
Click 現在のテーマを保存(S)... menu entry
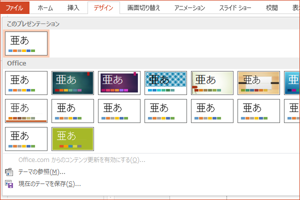click(x=49, y=184)
